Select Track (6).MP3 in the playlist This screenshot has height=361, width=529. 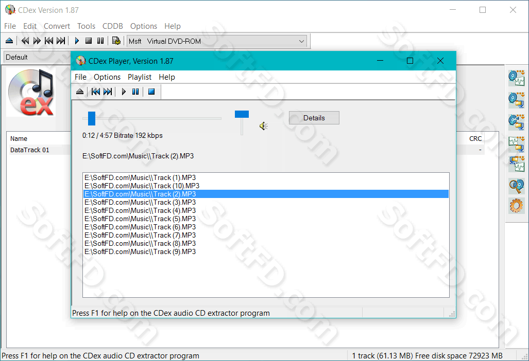266,227
